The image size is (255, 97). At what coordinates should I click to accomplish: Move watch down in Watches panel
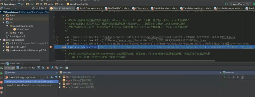(238, 77)
